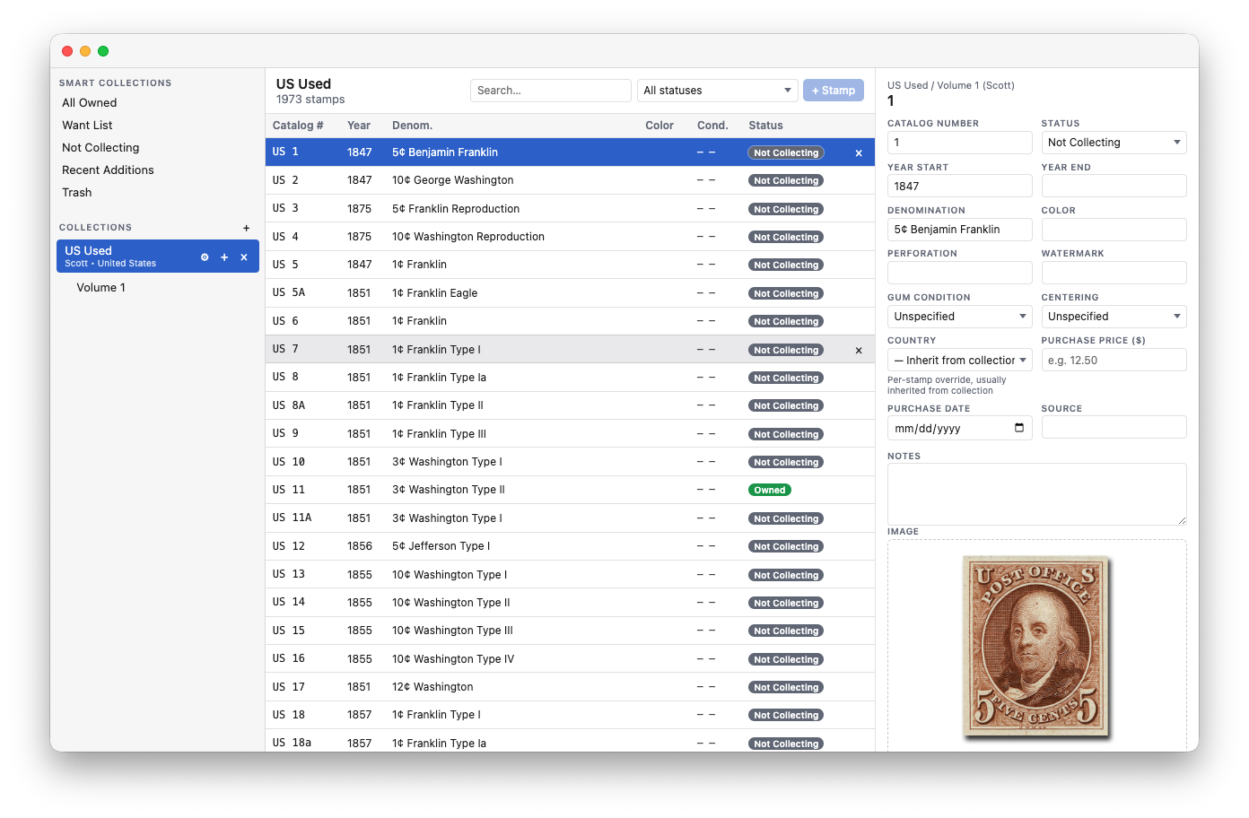Open the Status dropdown showing Not Collecting

tap(1114, 142)
